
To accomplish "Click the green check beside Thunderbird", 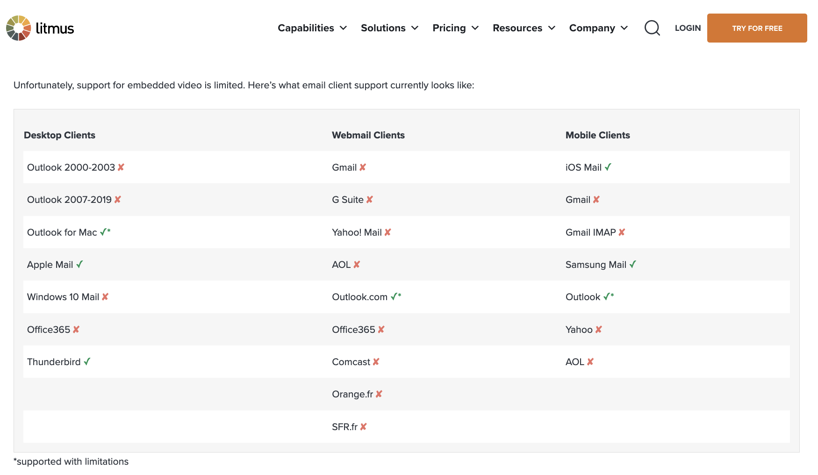I will point(87,362).
